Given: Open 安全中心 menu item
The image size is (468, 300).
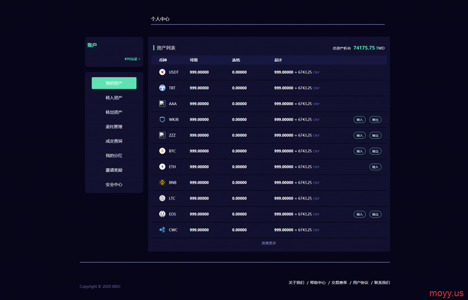Looking at the screenshot, I should [x=114, y=185].
